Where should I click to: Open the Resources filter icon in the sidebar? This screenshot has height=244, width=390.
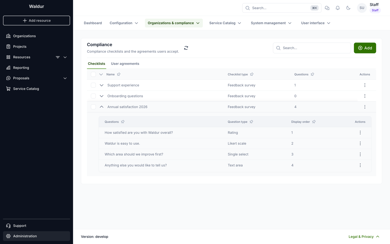tap(58, 57)
